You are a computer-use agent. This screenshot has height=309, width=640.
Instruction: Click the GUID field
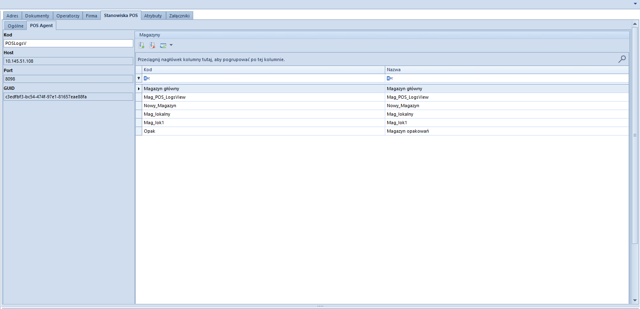68,97
